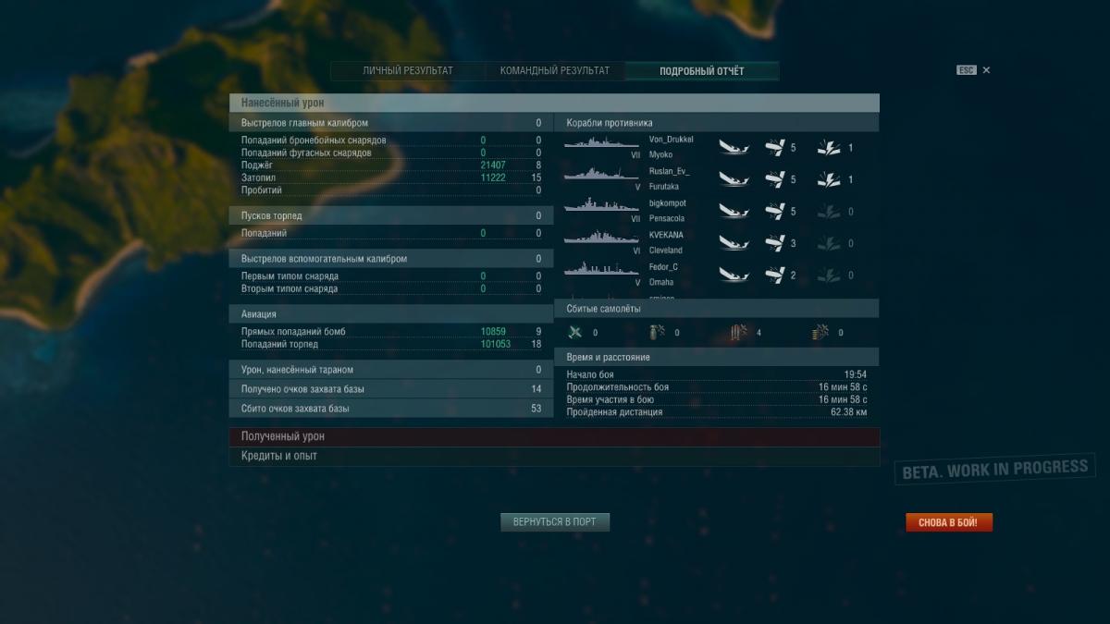Switch to the Личный результат tab
Image resolution: width=1110 pixels, height=624 pixels.
pyautogui.click(x=408, y=71)
